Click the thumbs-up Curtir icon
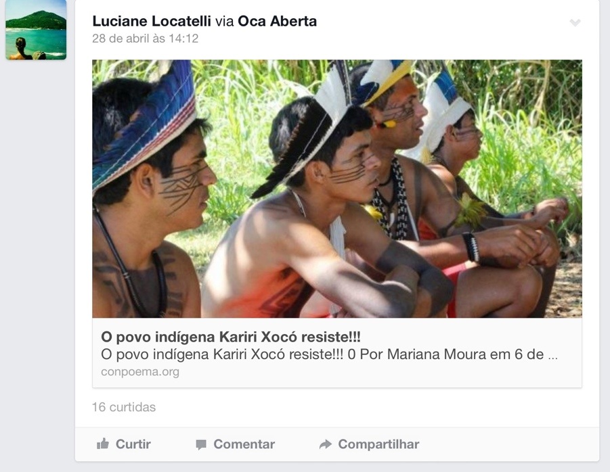 103,444
